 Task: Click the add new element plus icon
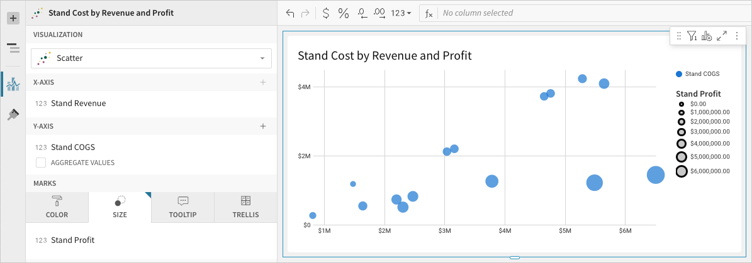coord(13,18)
